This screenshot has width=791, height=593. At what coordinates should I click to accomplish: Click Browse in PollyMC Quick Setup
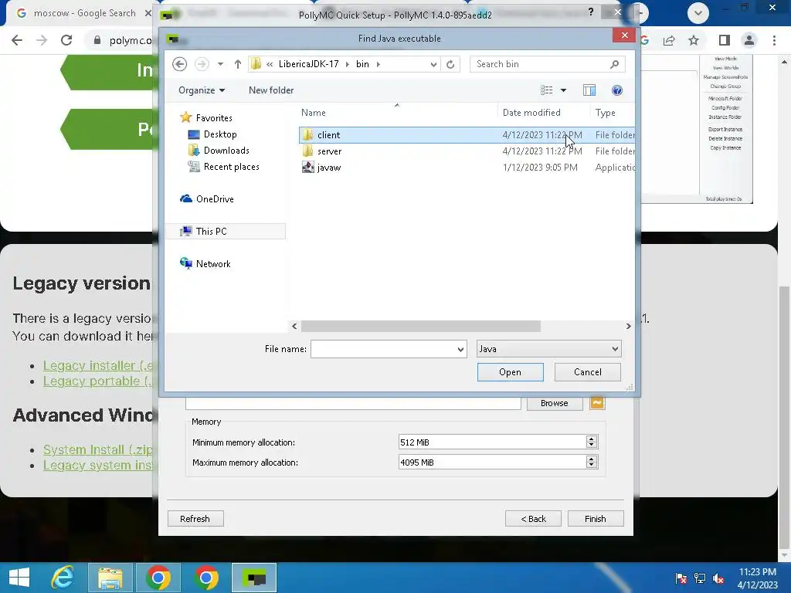pyautogui.click(x=555, y=403)
